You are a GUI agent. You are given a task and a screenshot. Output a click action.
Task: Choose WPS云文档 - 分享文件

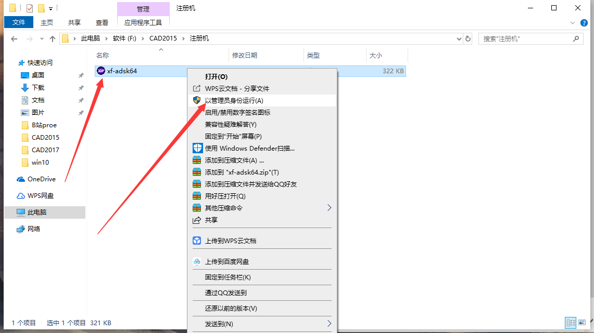(x=262, y=88)
